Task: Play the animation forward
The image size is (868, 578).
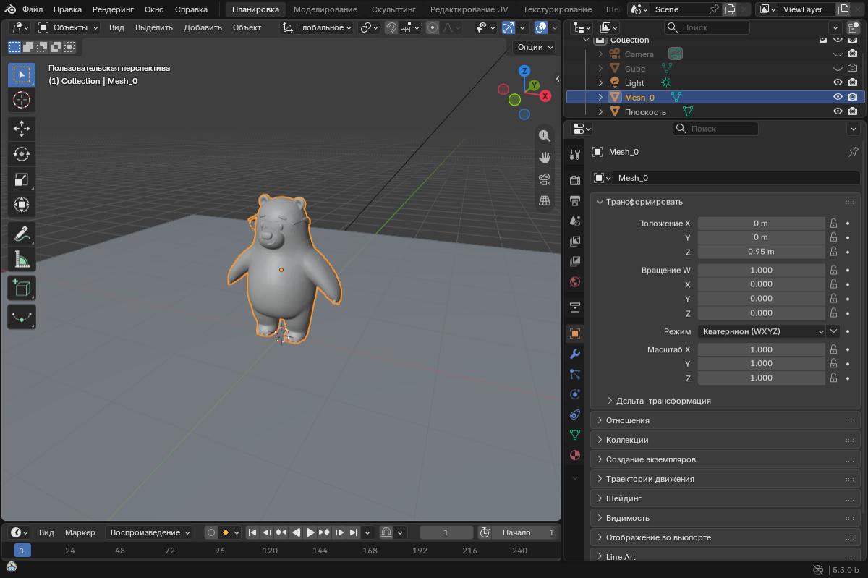Action: 310,532
